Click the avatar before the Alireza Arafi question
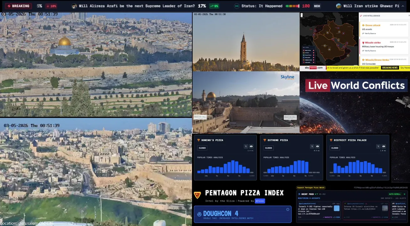410x226 pixels. (74, 6)
